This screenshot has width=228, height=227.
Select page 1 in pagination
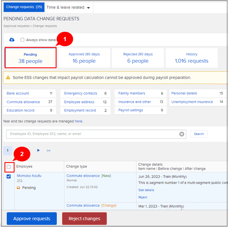pos(8,151)
